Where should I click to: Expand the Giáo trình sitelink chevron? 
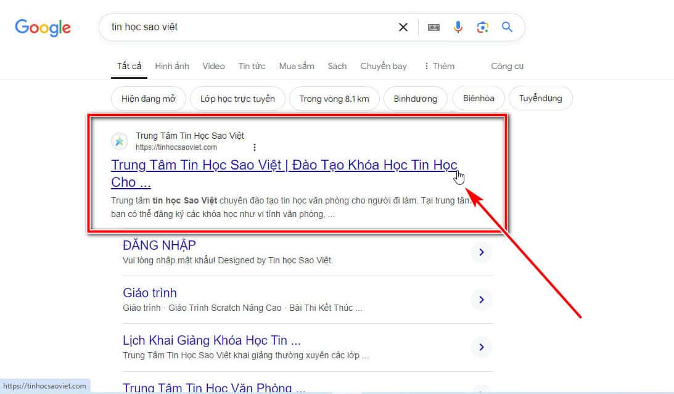tap(482, 300)
